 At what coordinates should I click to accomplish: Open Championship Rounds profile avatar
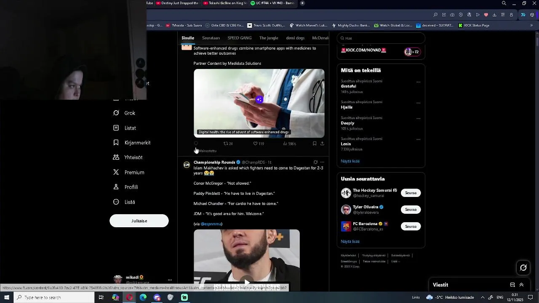point(187,165)
